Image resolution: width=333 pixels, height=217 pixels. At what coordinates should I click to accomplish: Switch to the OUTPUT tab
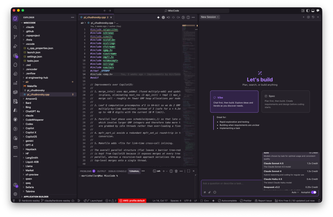pos(101,171)
